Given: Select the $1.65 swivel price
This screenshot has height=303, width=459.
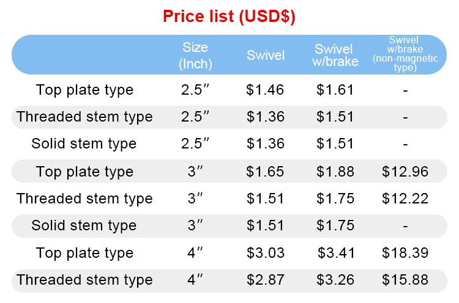Looking at the screenshot, I should click(x=265, y=172).
